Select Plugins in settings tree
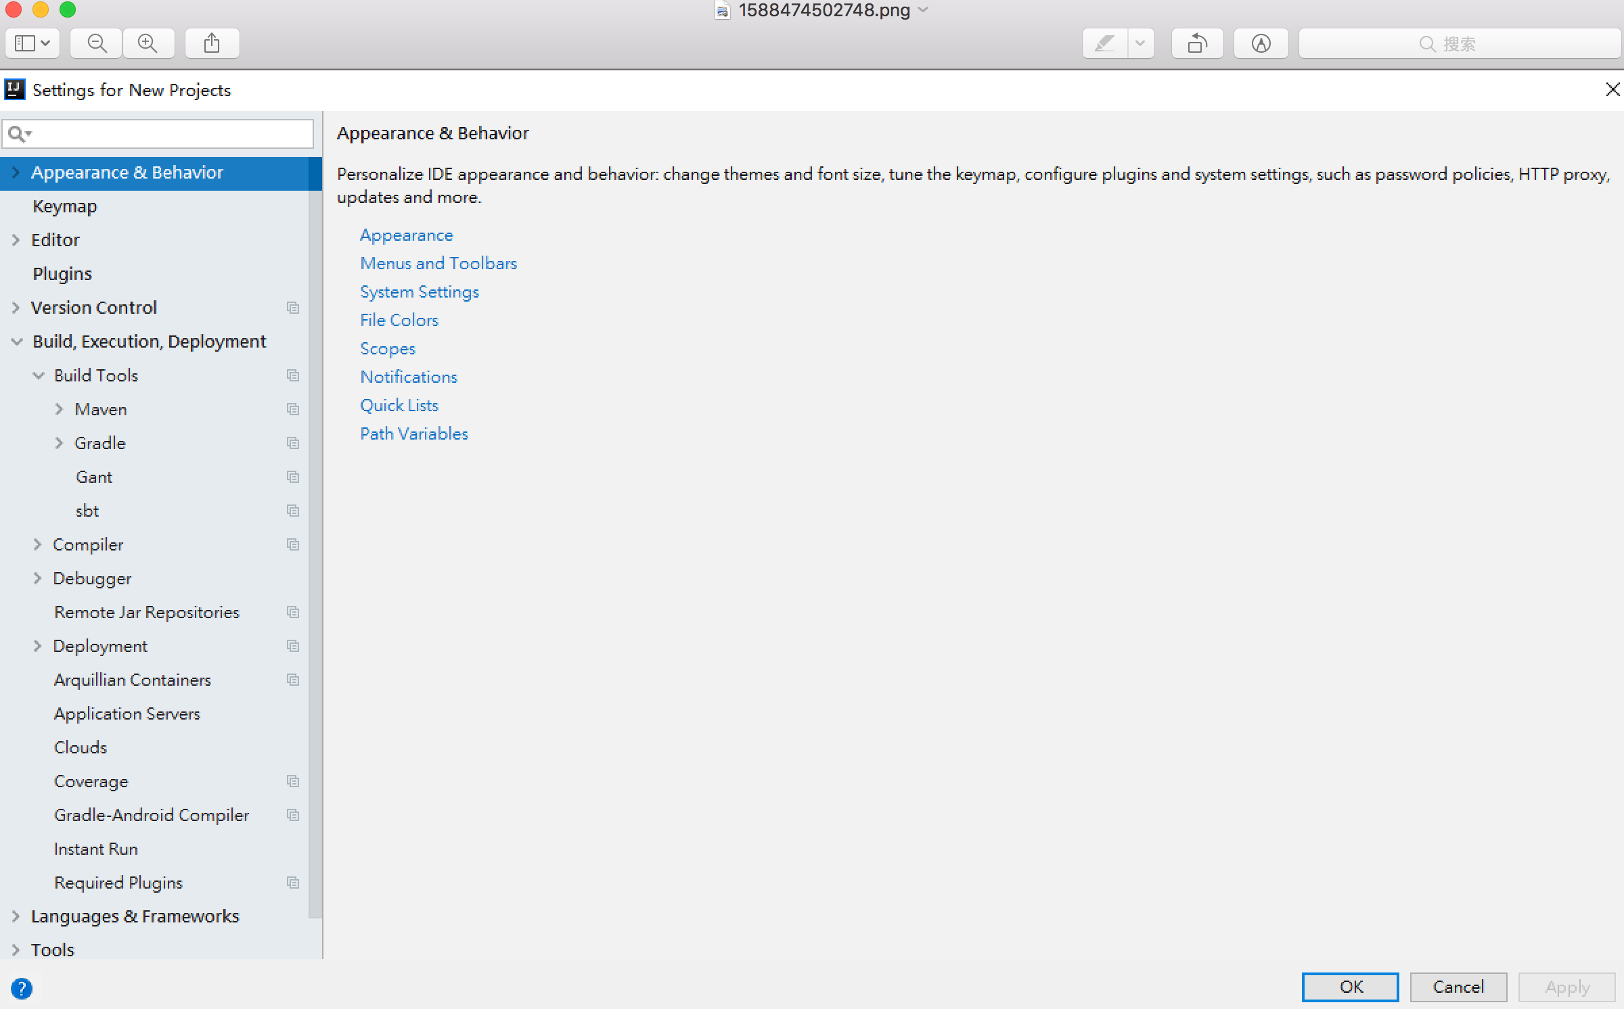This screenshot has width=1624, height=1009. (x=62, y=274)
